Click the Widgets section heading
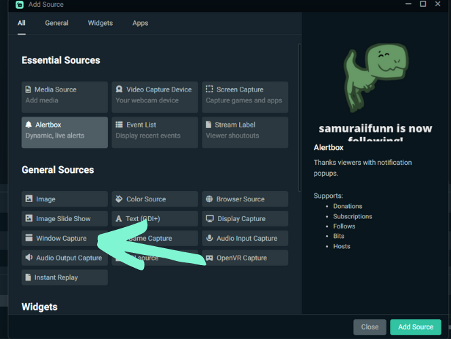Screen dimensions: 451x339 tap(39, 307)
